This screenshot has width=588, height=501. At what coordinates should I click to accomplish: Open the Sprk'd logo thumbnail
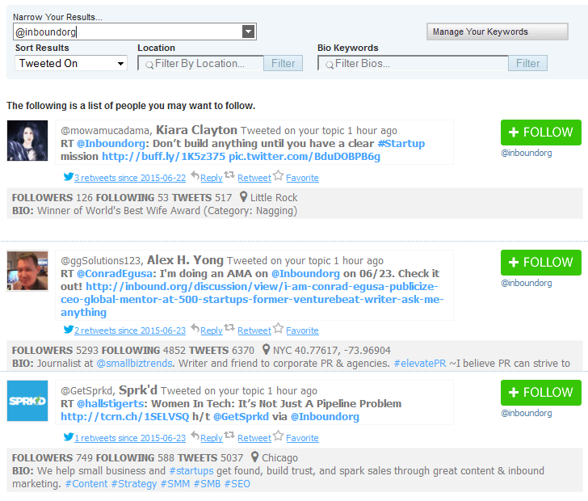tap(27, 401)
